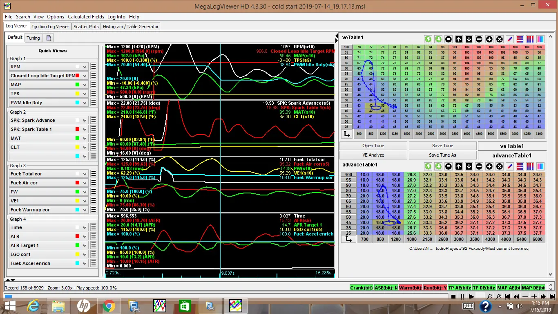Image resolution: width=558 pixels, height=314 pixels.
Task: Select the advanceTable1 table selector button
Action: coord(512,155)
